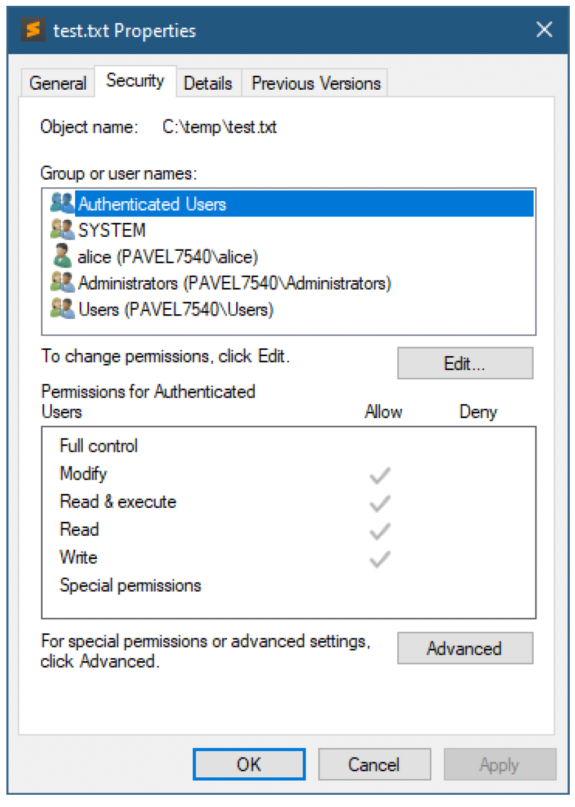Open Advanced permission settings

[465, 648]
